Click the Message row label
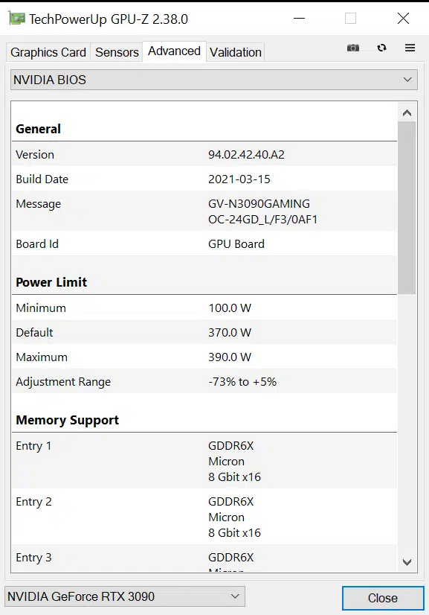The image size is (429, 615). [x=39, y=204]
